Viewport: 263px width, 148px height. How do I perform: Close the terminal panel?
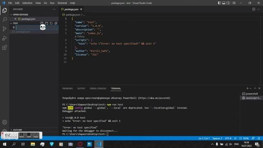pyautogui.click(x=259, y=88)
